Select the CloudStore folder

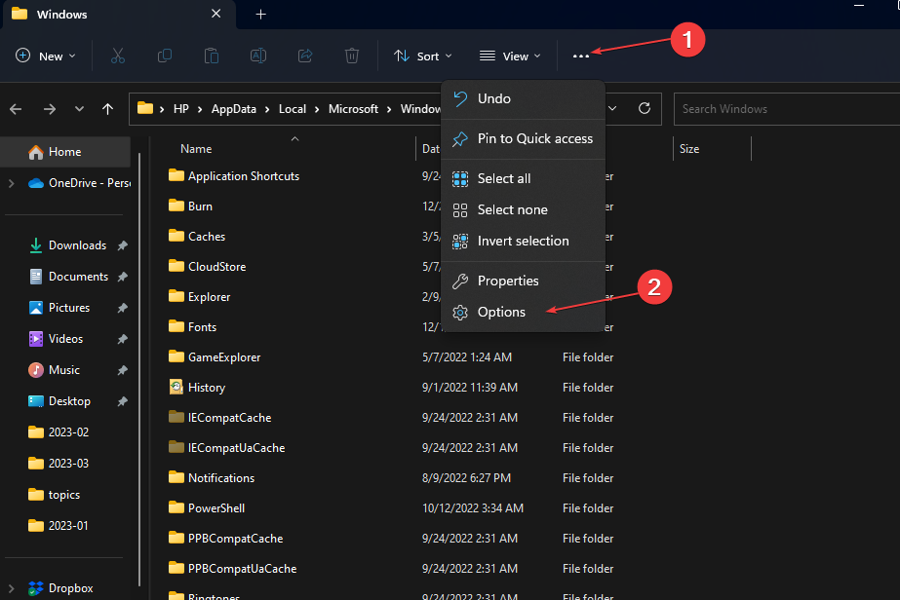217,267
